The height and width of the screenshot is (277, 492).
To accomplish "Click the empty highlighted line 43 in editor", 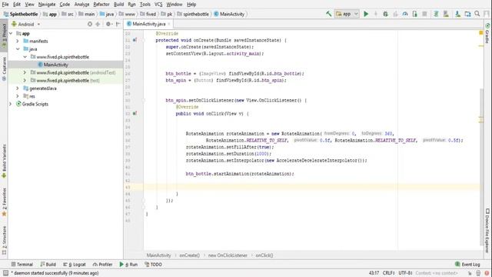I will click(x=311, y=187).
